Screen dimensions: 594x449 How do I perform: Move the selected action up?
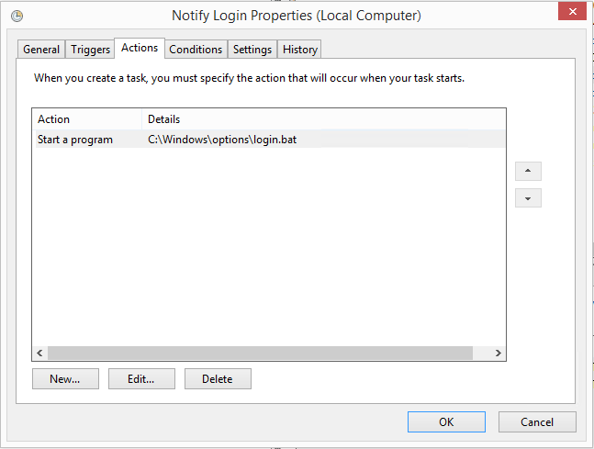[528, 172]
